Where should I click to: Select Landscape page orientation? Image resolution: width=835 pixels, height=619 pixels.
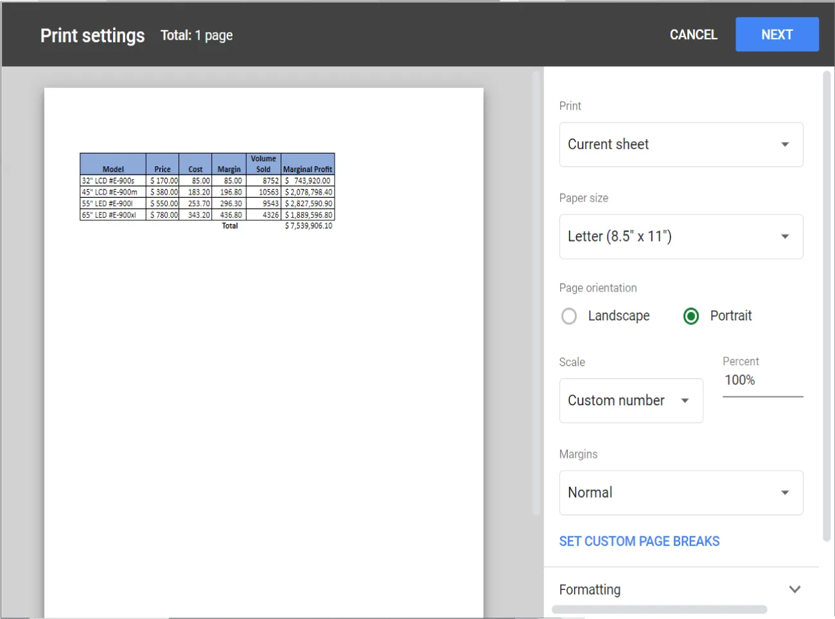click(x=569, y=316)
